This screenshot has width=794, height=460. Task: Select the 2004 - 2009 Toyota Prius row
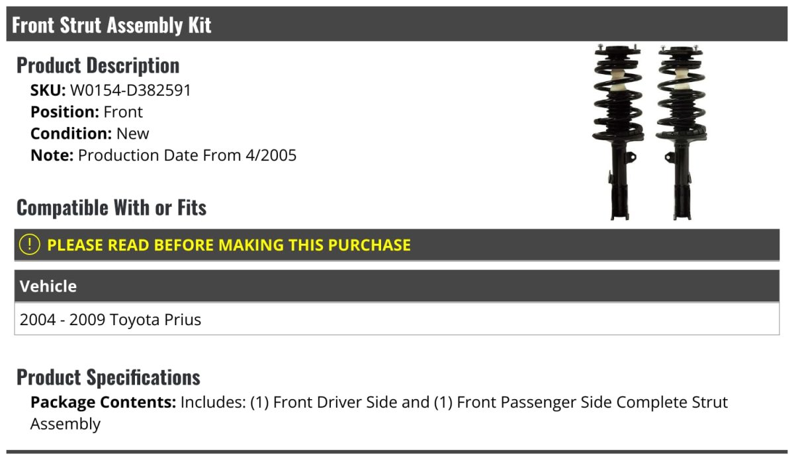tap(110, 320)
